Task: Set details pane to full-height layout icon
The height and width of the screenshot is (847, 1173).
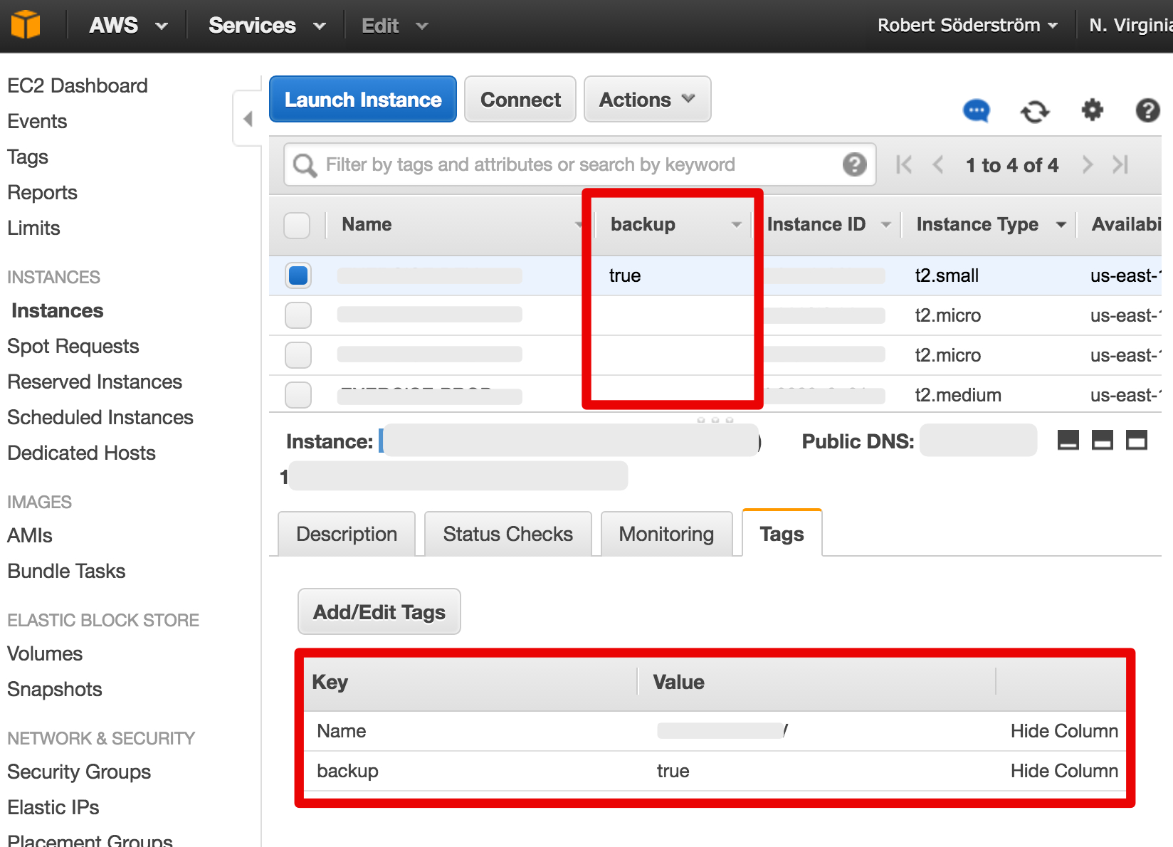Action: [1137, 441]
